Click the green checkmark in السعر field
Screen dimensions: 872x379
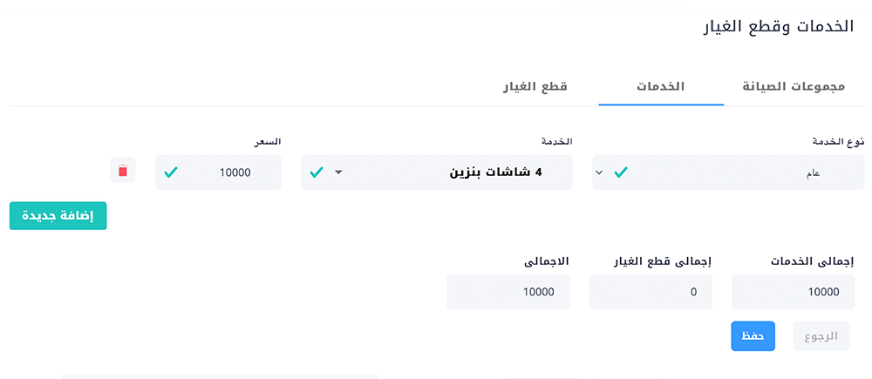coord(171,173)
